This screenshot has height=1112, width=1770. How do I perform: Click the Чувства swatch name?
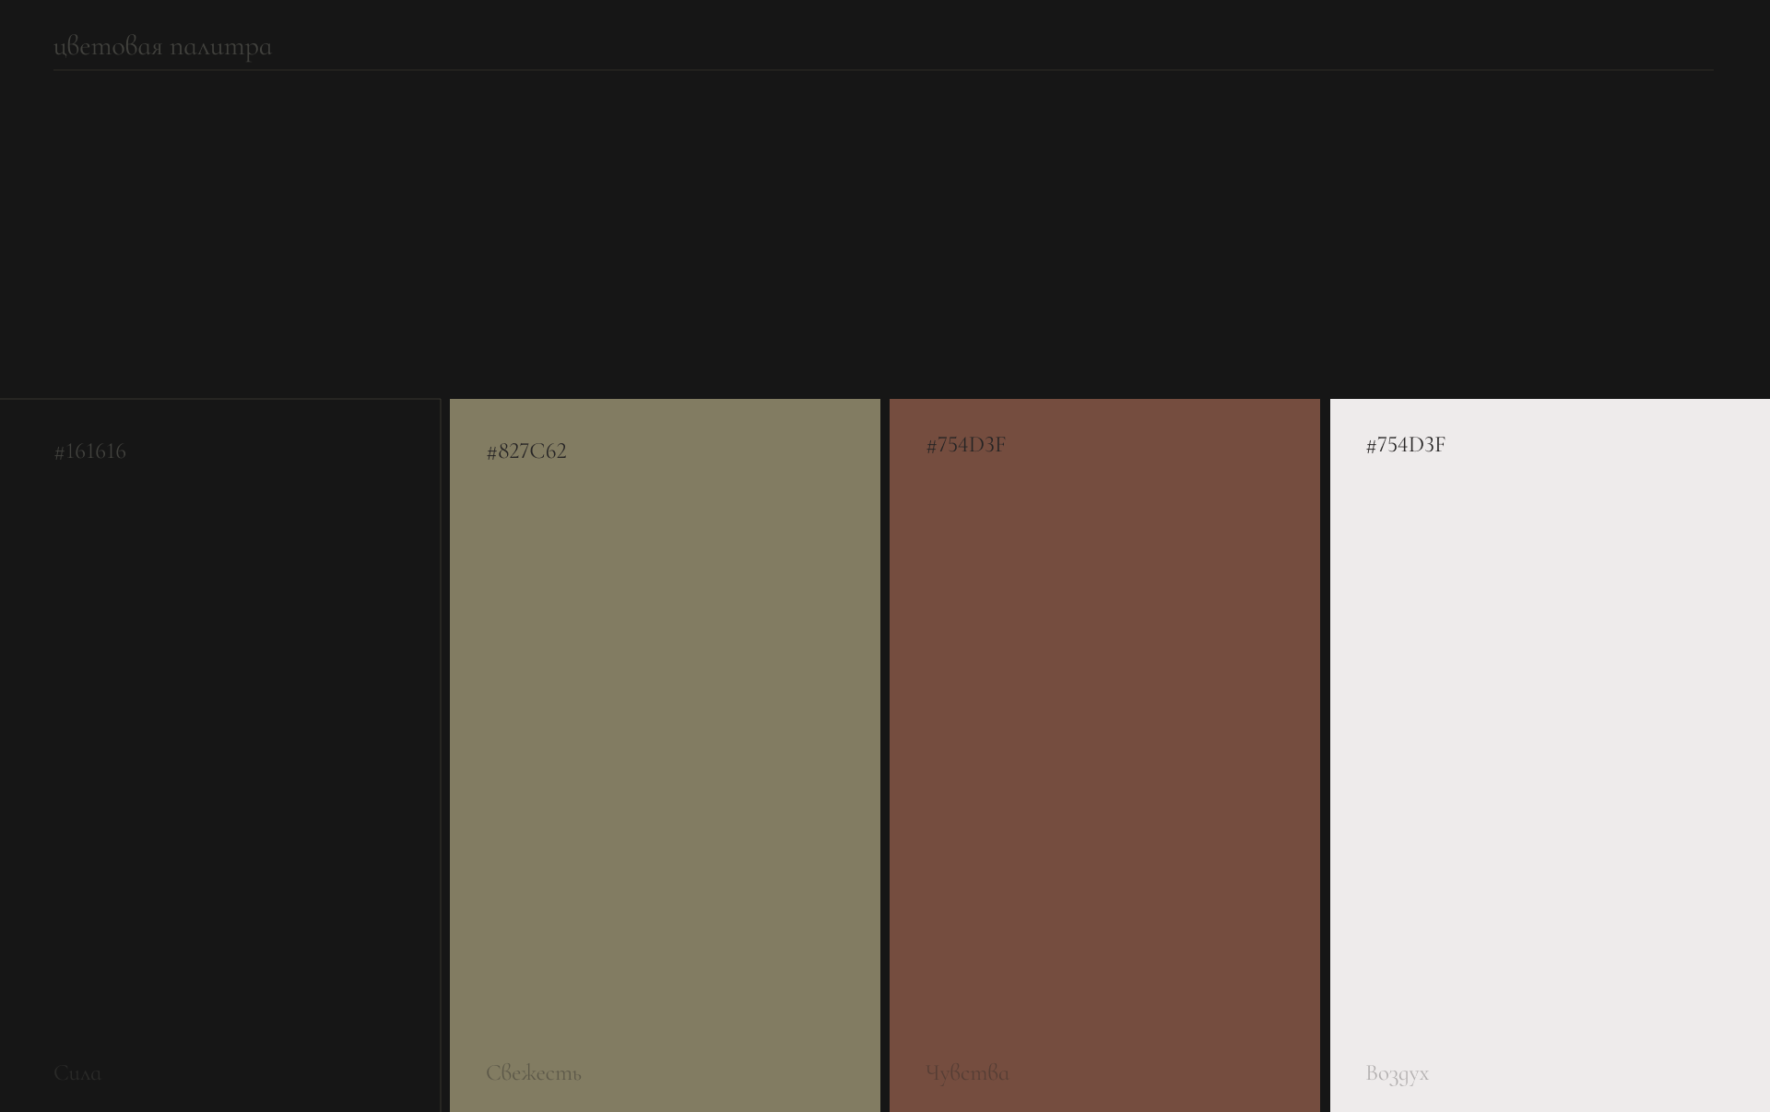point(968,1073)
